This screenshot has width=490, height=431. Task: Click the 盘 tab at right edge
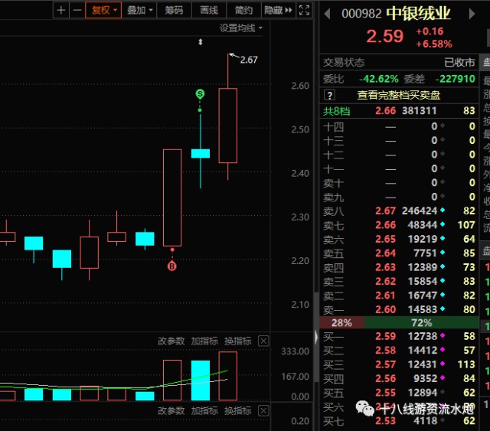tap(486, 62)
